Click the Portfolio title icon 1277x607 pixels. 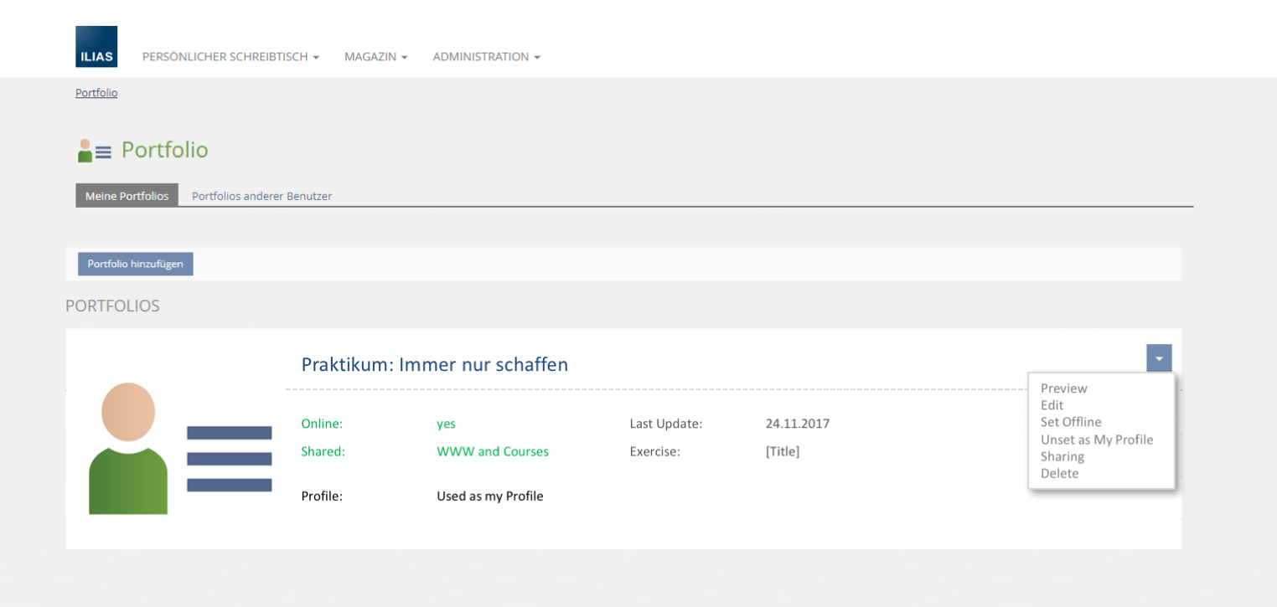point(95,151)
